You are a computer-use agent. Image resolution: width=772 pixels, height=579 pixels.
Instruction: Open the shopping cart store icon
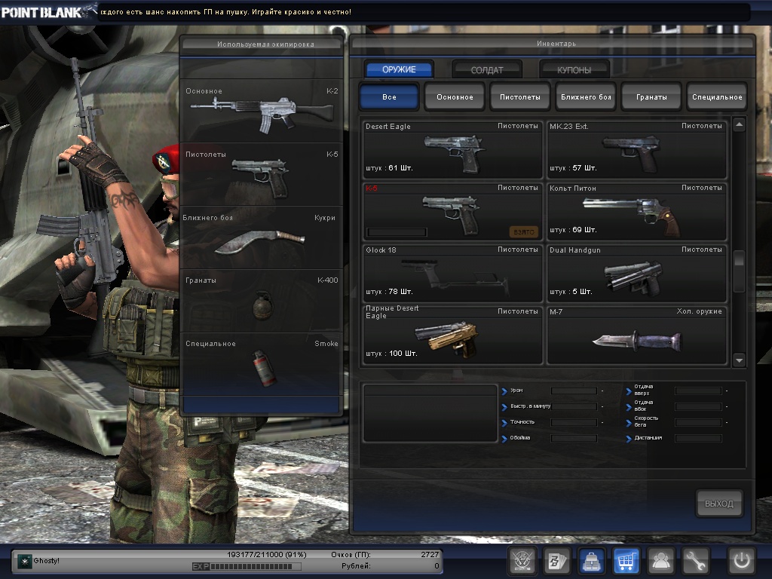tap(626, 560)
